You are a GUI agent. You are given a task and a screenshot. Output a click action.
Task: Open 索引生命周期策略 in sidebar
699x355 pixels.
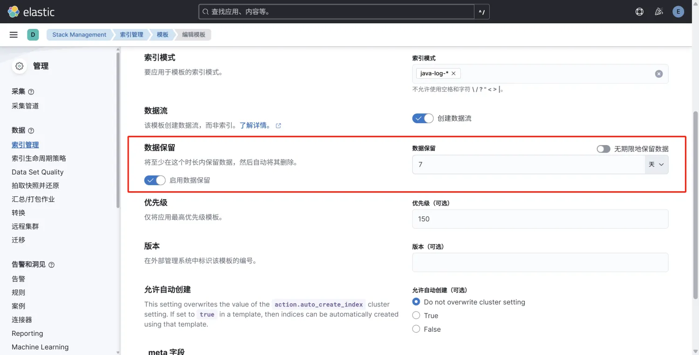pos(39,159)
